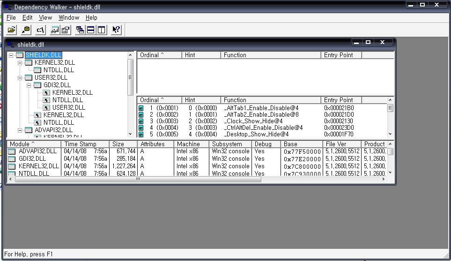451x261 pixels.
Task: Click the size value 1,227,264
Action: [124, 166]
